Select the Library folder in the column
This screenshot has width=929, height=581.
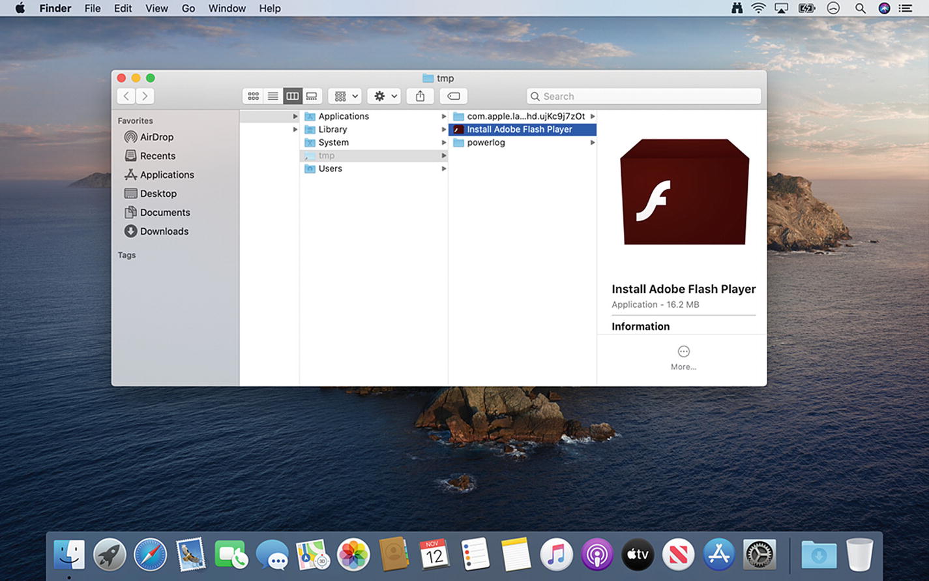pyautogui.click(x=374, y=129)
